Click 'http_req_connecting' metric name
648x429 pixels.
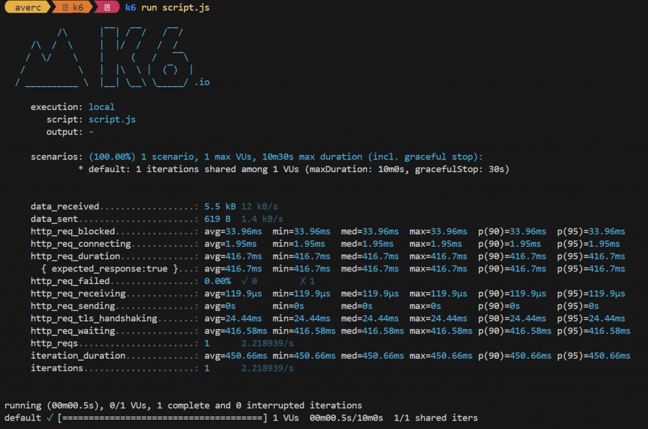[80, 244]
